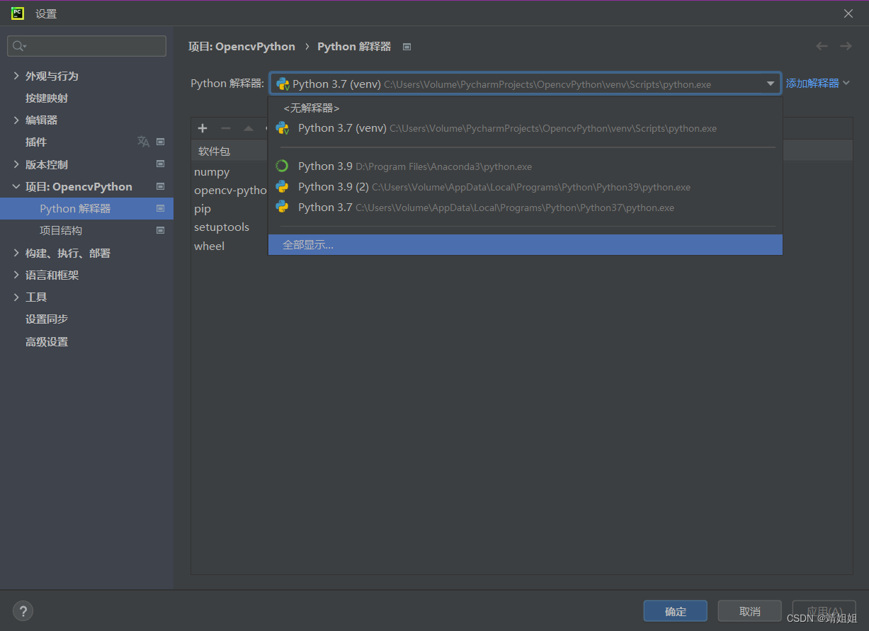Click the 确定 button
Screen dimensions: 869x631
point(675,610)
